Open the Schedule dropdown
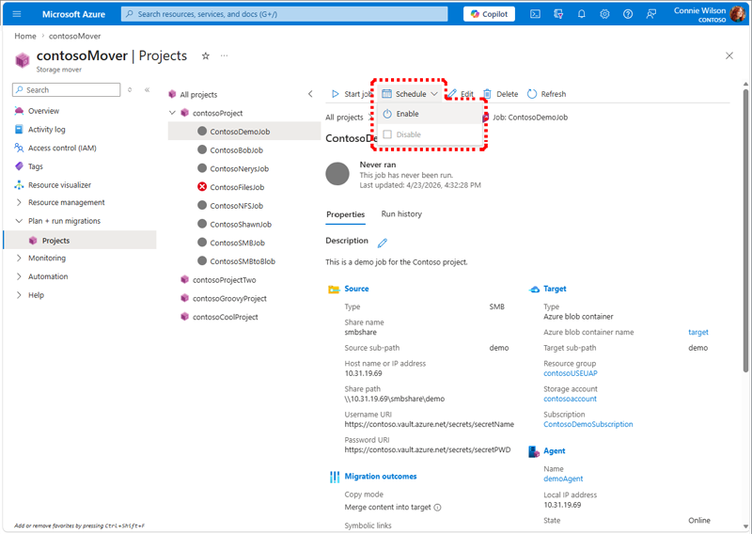This screenshot has width=752, height=534. [410, 94]
